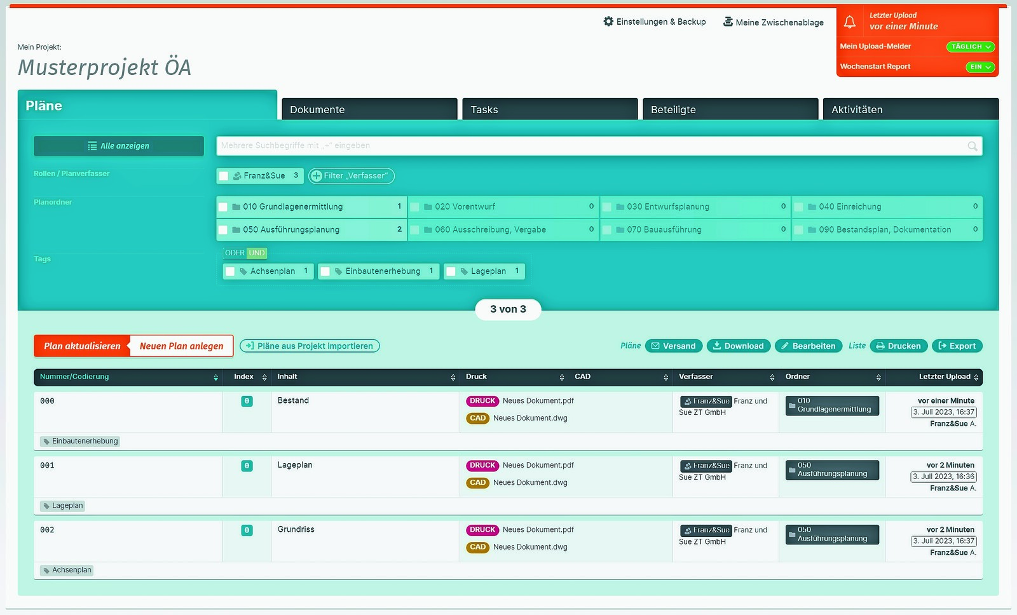Open CAD file badge of plan 002
Viewport: 1017px width, 615px height.
coord(478,547)
